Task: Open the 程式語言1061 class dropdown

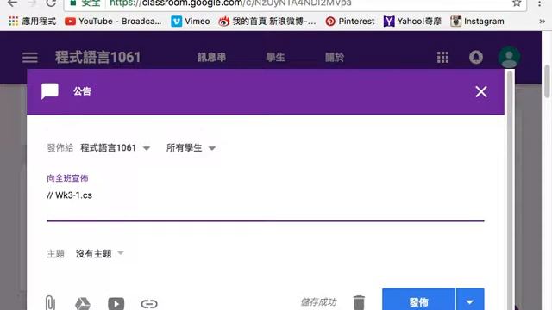Action: pos(115,147)
